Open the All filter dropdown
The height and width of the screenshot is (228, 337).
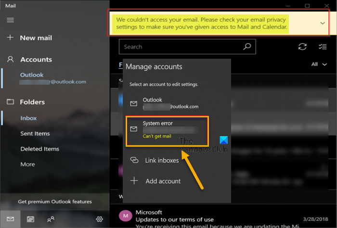coord(319,64)
